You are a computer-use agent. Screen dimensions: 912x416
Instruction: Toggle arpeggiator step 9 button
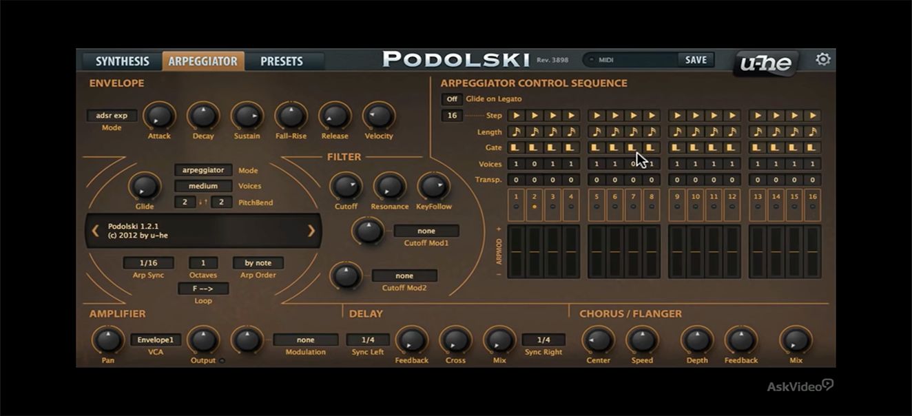coord(678,206)
